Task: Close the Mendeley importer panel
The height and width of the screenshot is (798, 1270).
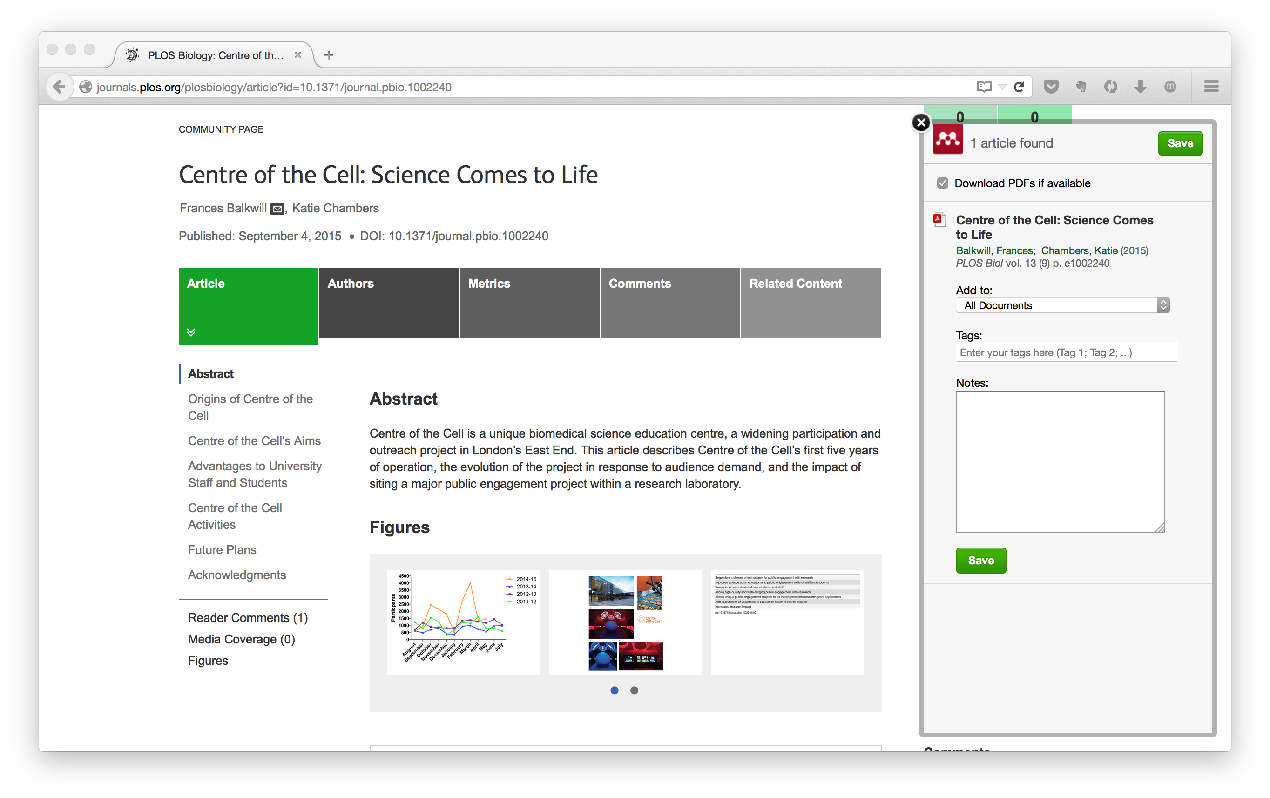Action: [x=921, y=123]
